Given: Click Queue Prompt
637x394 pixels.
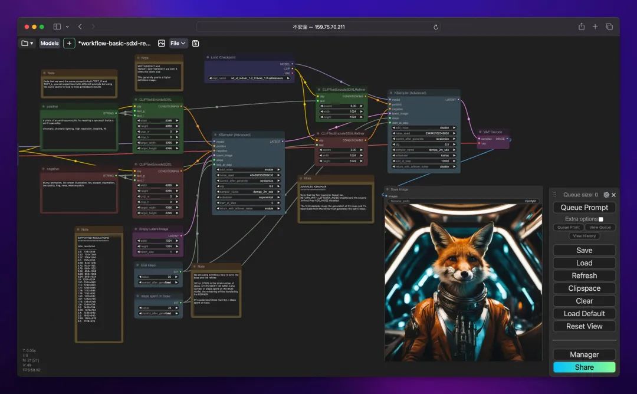Looking at the screenshot, I should (584, 208).
